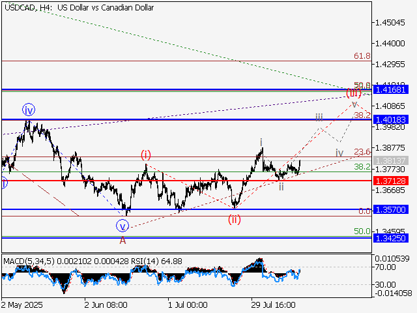Click the circled v wave marker

click(123, 226)
